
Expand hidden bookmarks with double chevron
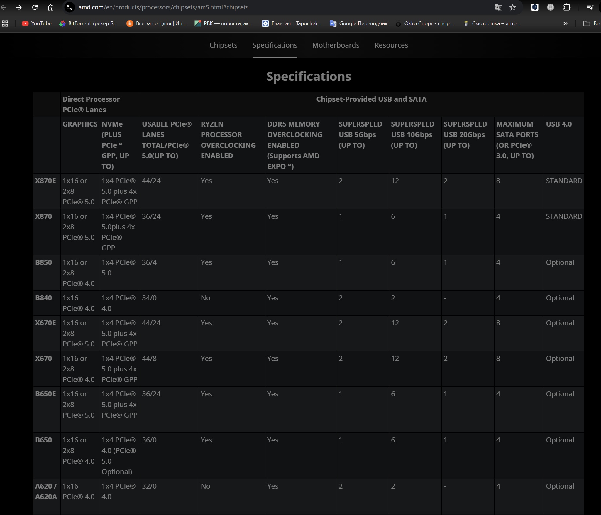click(565, 23)
